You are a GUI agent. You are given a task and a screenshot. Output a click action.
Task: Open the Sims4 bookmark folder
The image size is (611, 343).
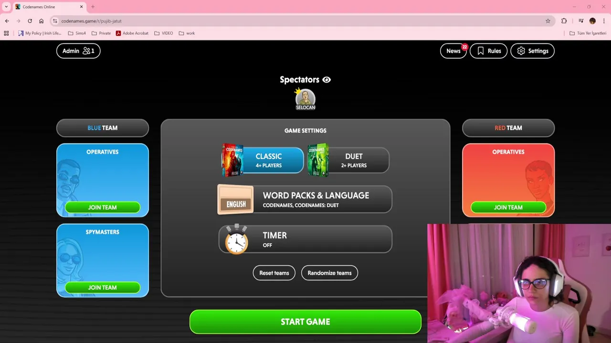point(77,33)
